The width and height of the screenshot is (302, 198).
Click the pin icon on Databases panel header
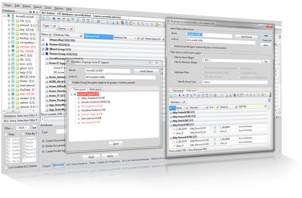[x=34, y=12]
